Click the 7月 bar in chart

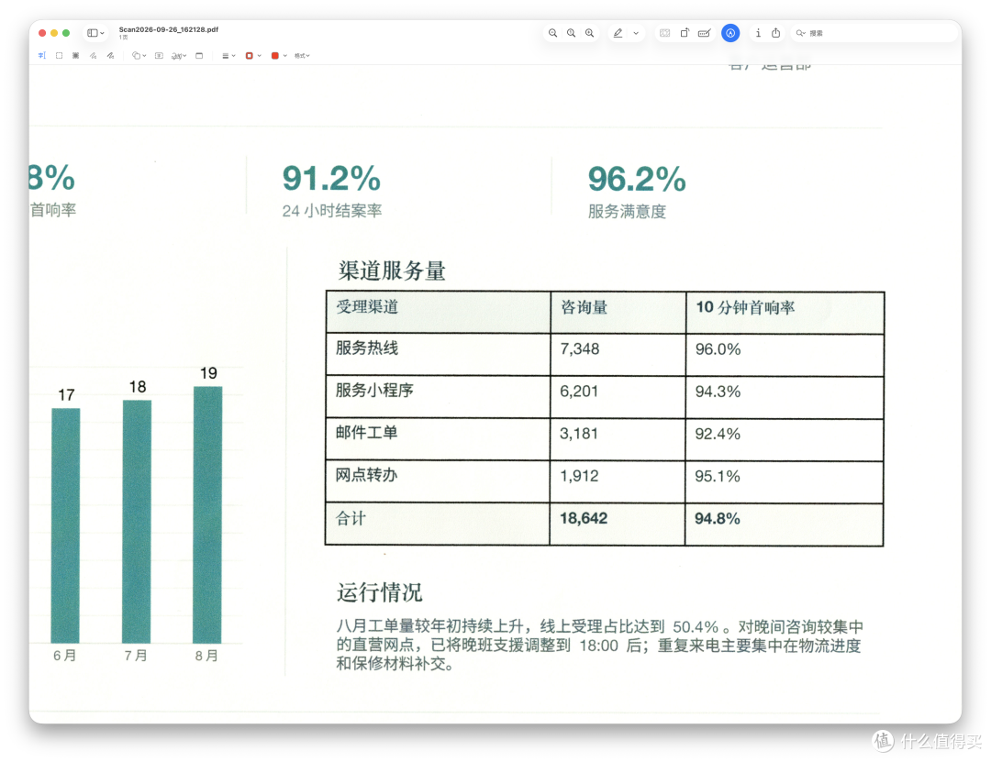137,522
